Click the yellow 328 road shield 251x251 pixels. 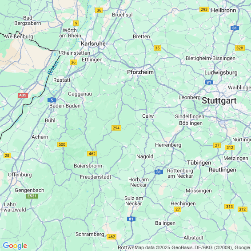pos(240,48)
